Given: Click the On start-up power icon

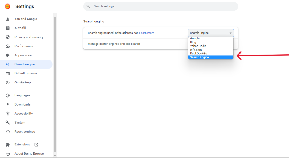Looking at the screenshot, I should (8, 82).
